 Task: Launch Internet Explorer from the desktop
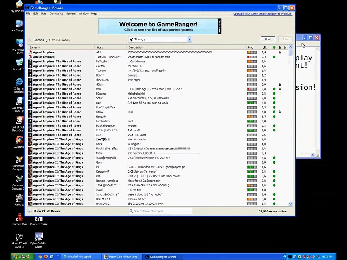pyautogui.click(x=19, y=85)
